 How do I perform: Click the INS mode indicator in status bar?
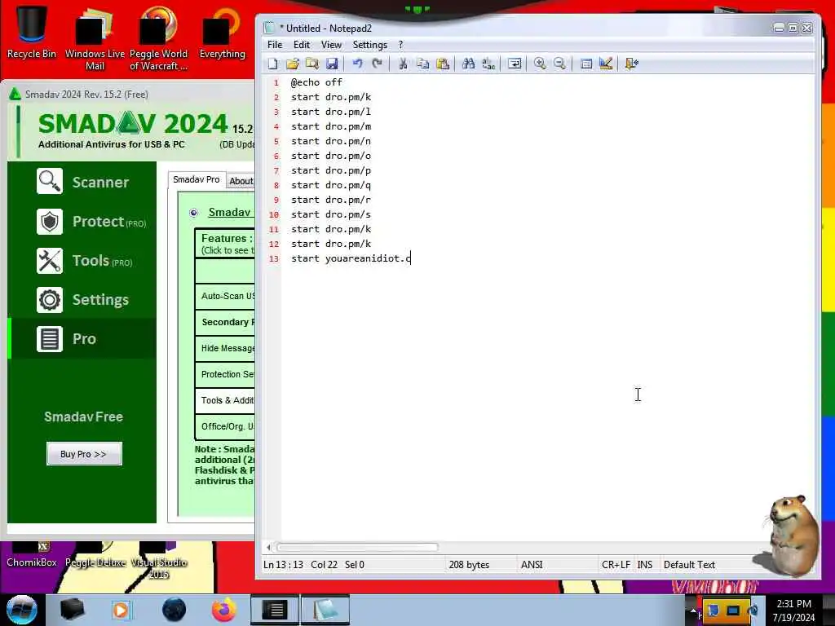(x=645, y=565)
